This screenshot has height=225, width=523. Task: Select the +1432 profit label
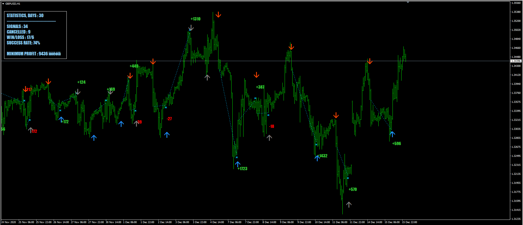coord(323,156)
